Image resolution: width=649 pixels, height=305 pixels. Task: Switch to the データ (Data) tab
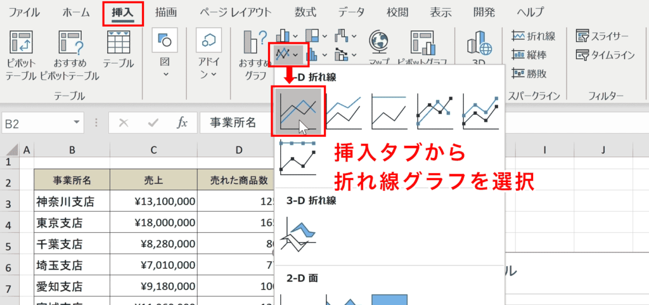coord(351,13)
